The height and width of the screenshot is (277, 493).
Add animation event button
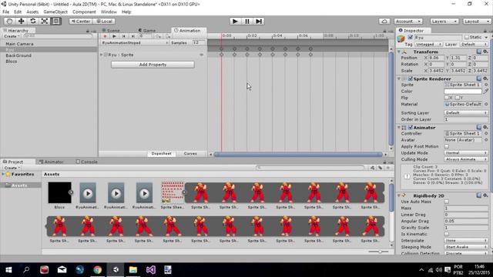[168, 36]
